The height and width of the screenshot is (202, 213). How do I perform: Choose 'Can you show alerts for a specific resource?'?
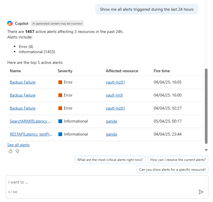173,170
